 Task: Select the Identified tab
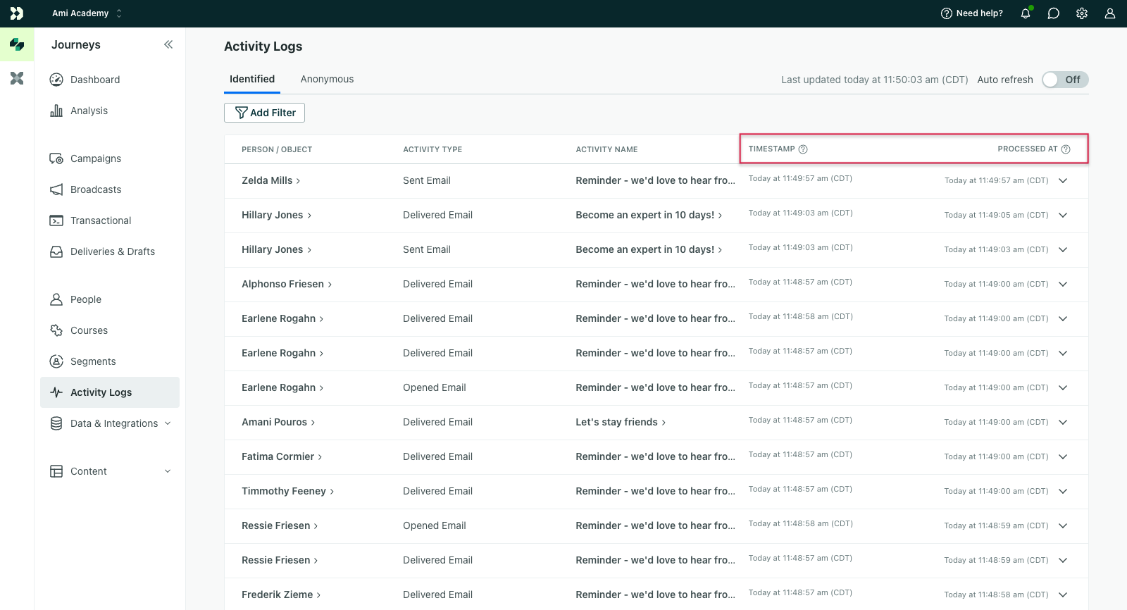point(252,80)
